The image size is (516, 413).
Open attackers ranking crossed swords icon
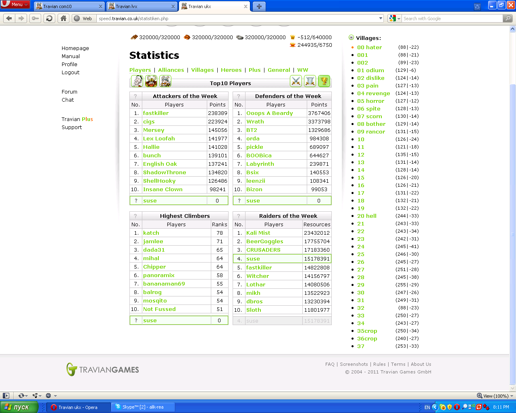click(x=296, y=81)
